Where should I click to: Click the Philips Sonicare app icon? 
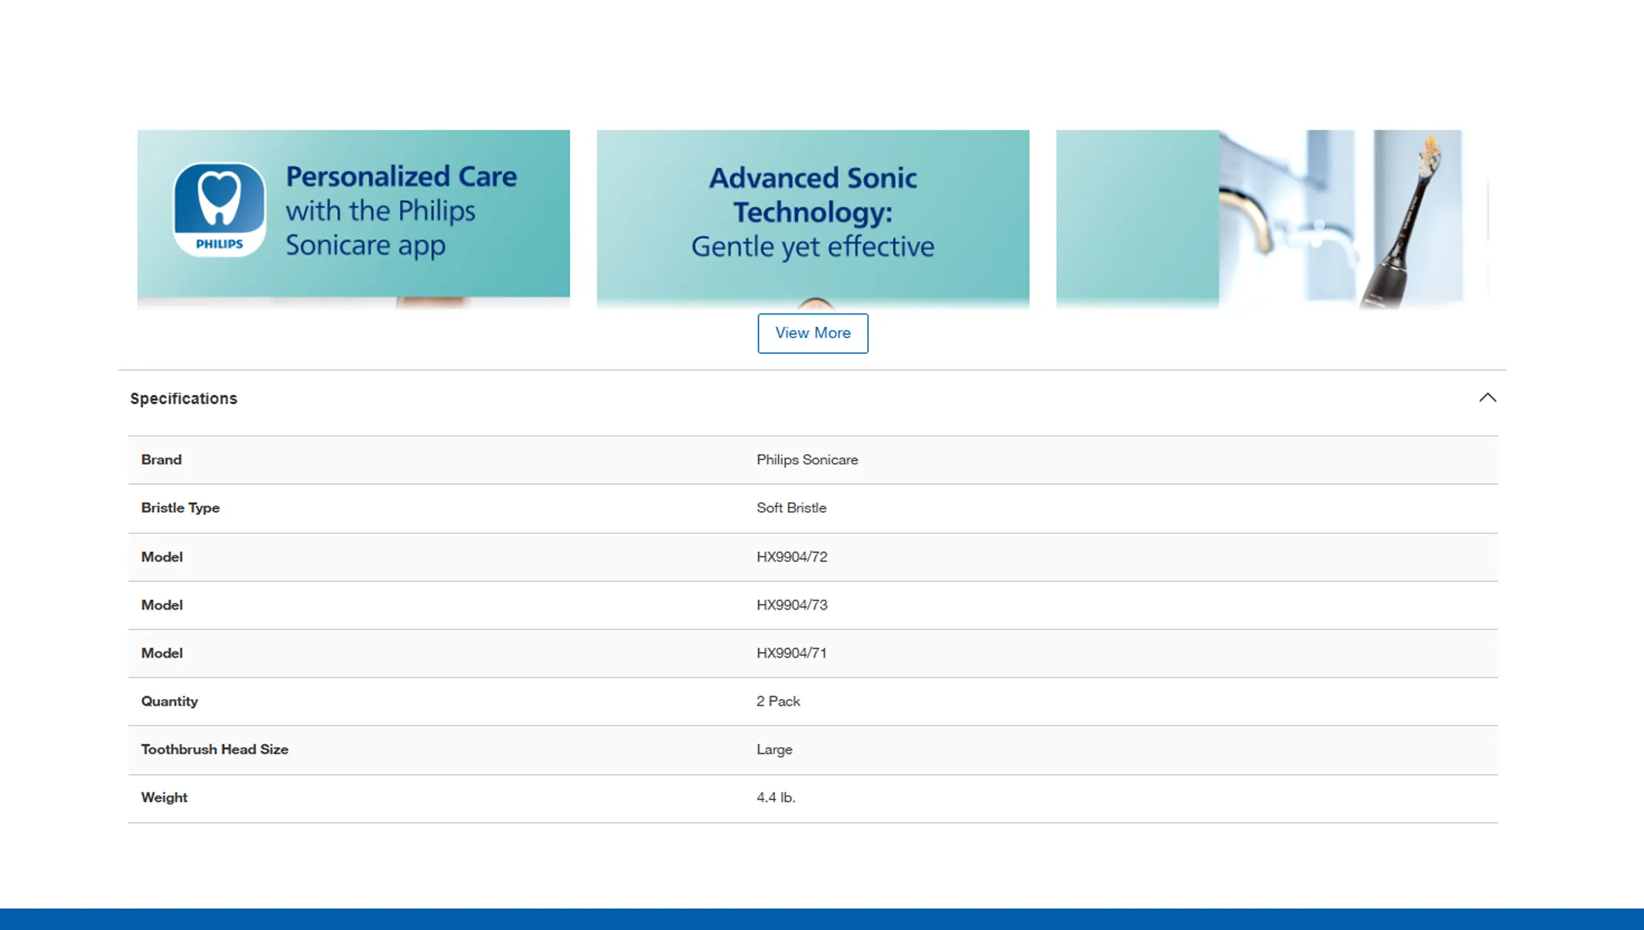pos(219,209)
